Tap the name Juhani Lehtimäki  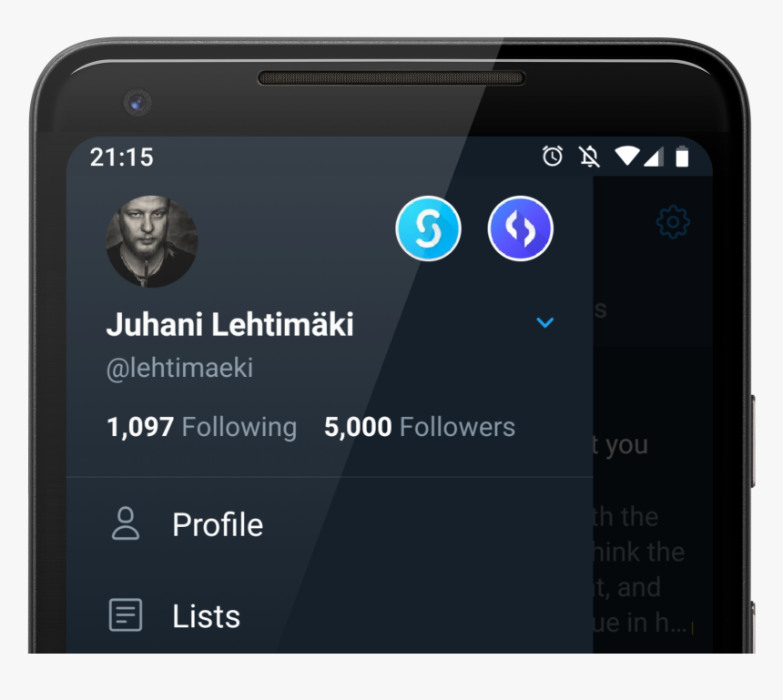pyautogui.click(x=229, y=324)
